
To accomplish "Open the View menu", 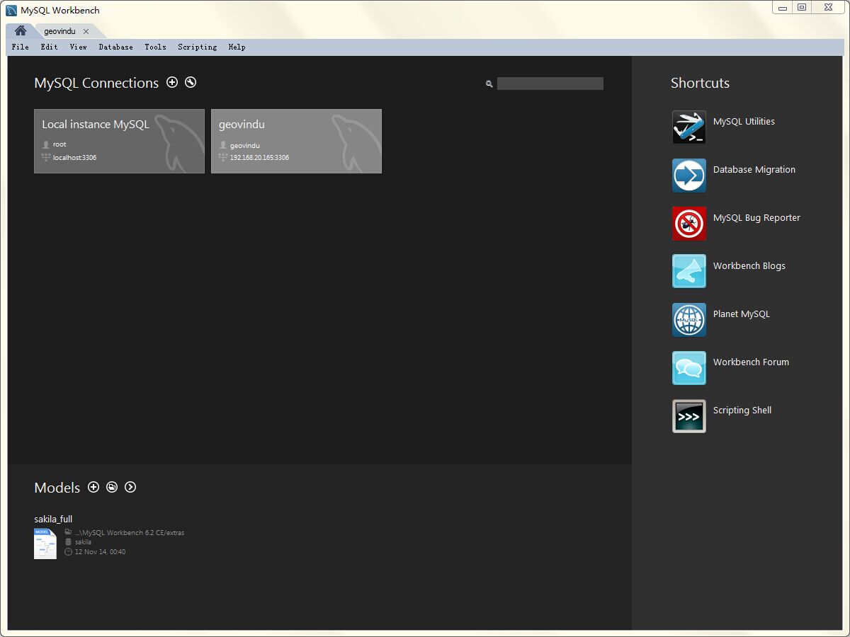I will click(78, 47).
